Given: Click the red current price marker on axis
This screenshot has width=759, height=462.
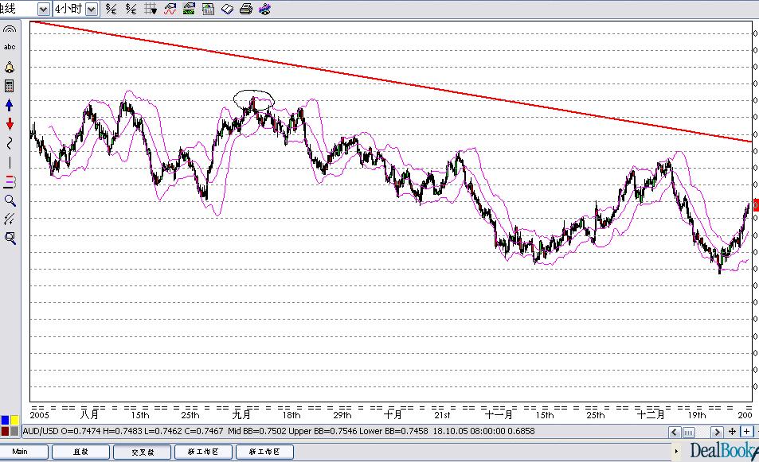Looking at the screenshot, I should [x=756, y=205].
